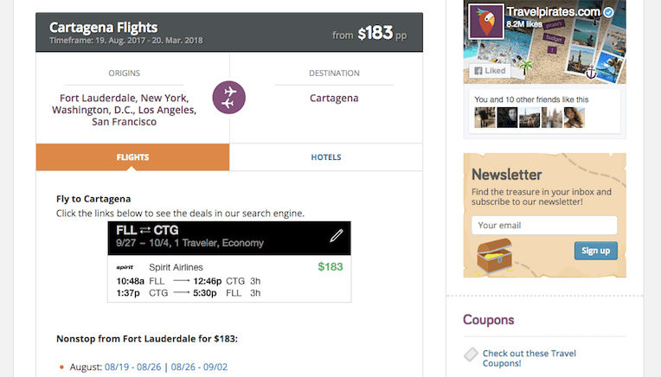Click the 9/27 – 10/4, 1 Traveler, Economy text
The image size is (661, 377).
[189, 243]
